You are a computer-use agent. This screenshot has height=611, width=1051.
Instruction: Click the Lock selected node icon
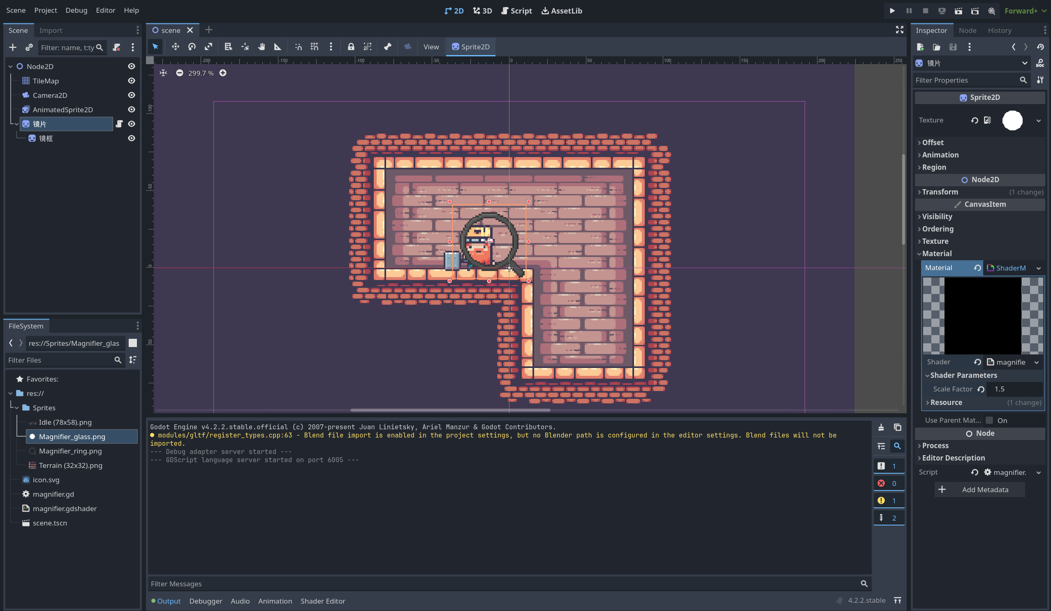tap(351, 46)
